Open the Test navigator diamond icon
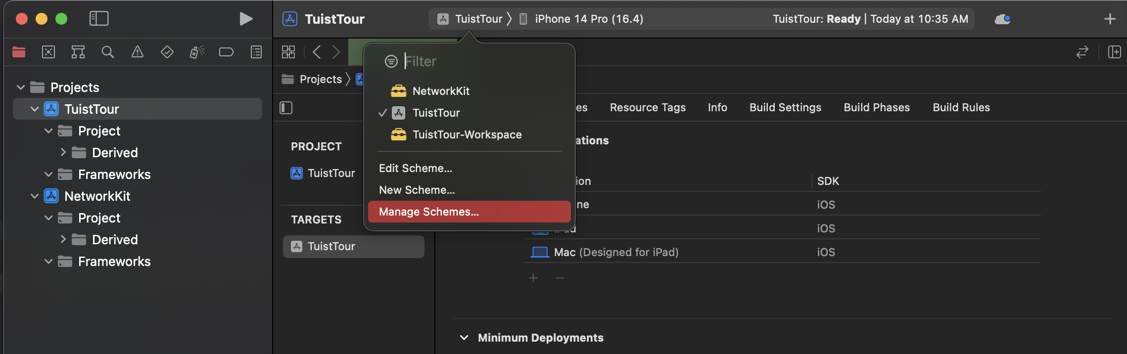The width and height of the screenshot is (1127, 354). [167, 52]
